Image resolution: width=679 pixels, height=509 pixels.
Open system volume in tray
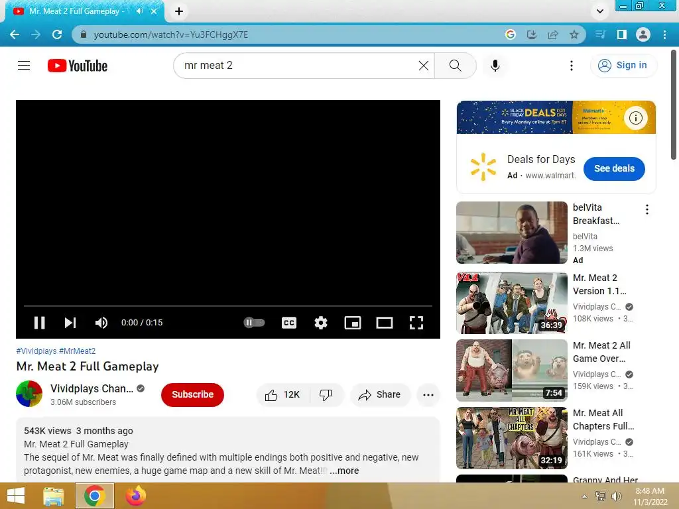coord(616,496)
